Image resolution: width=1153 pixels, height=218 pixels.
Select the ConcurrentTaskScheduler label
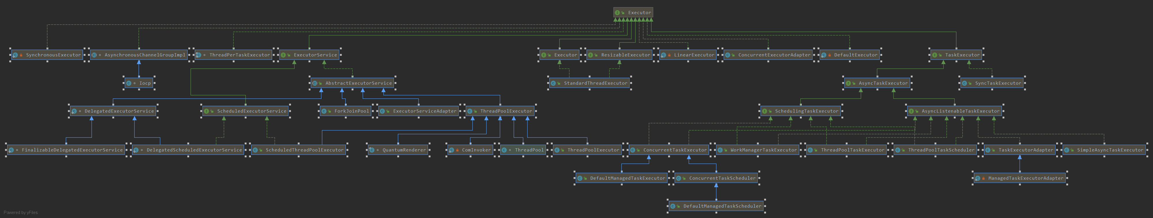[722, 178]
